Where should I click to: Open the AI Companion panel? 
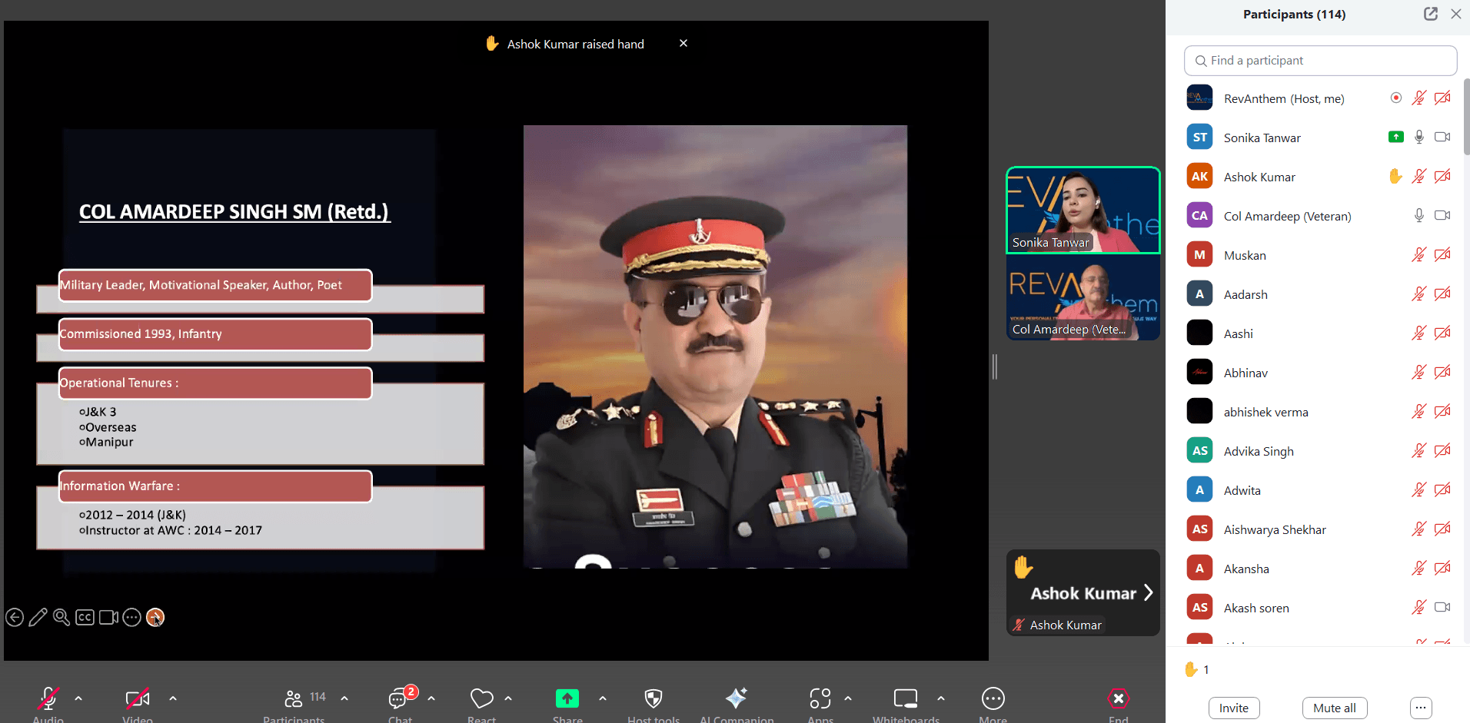click(x=736, y=699)
